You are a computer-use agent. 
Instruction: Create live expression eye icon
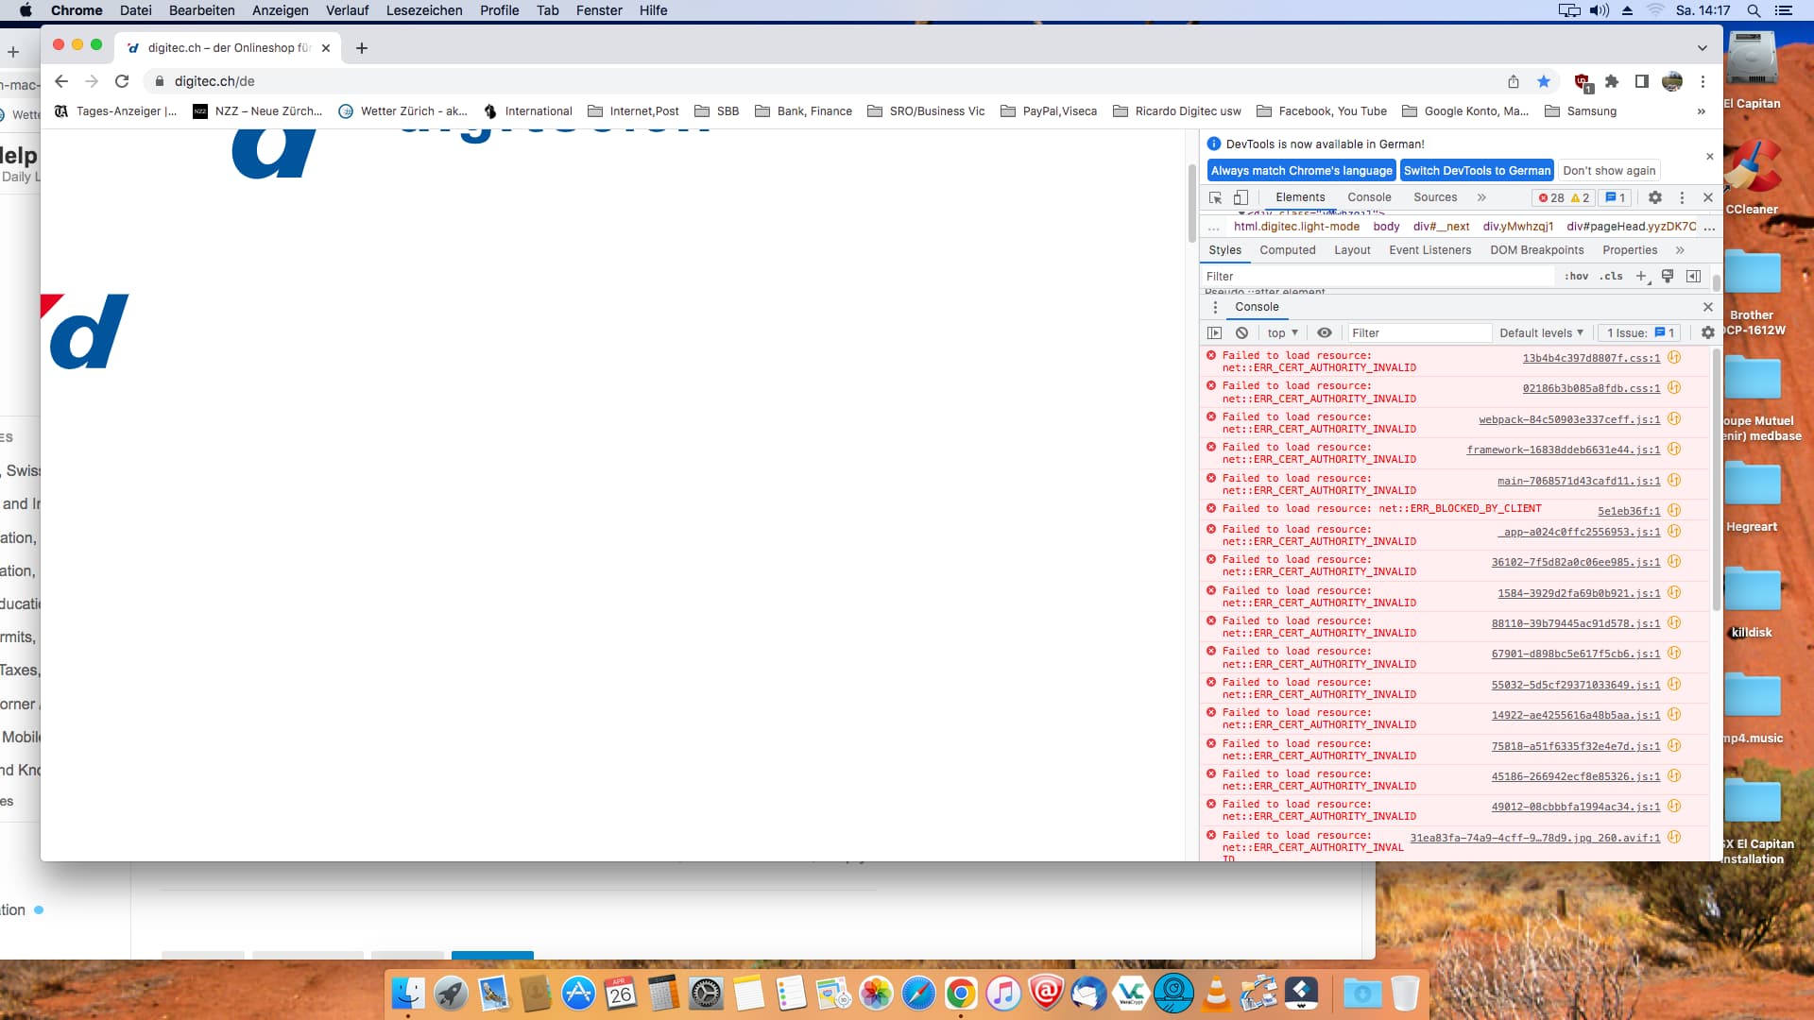(1325, 333)
